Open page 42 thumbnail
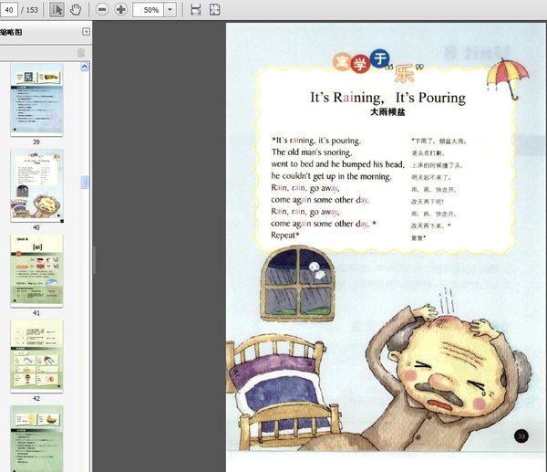Image resolution: width=547 pixels, height=472 pixels. click(x=36, y=355)
